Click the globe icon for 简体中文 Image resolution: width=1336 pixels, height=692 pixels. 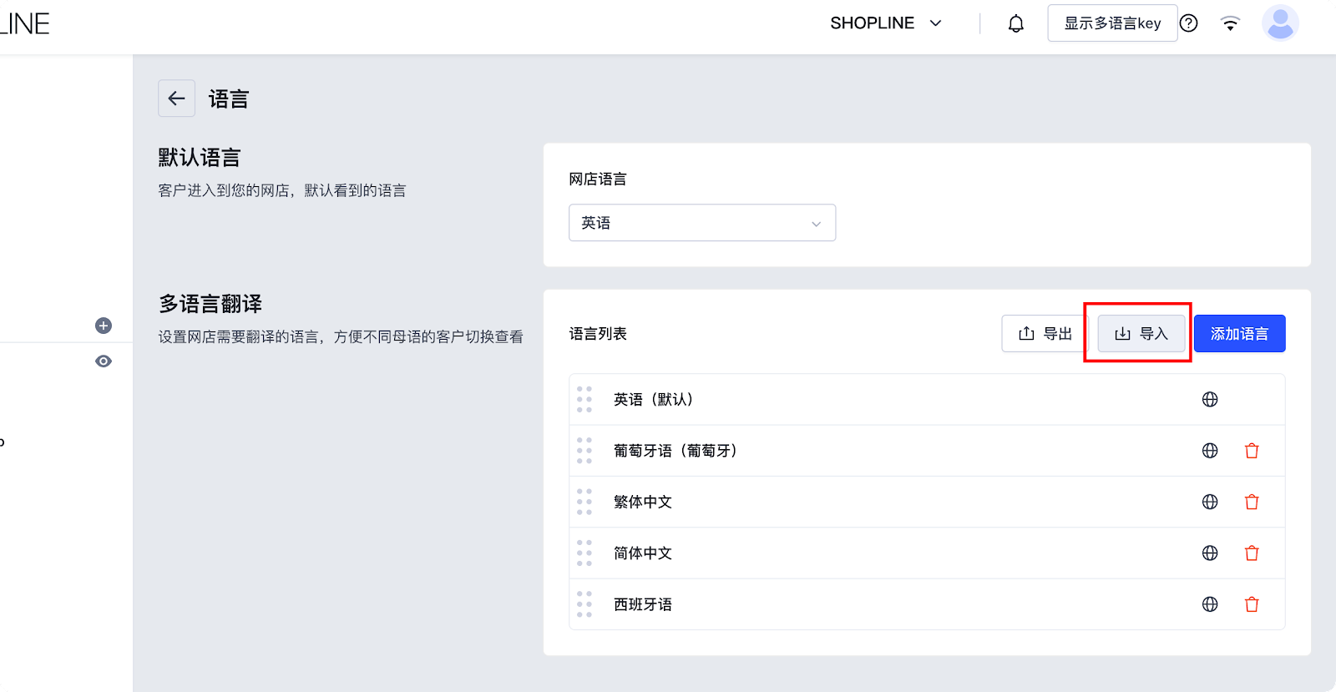tap(1209, 553)
